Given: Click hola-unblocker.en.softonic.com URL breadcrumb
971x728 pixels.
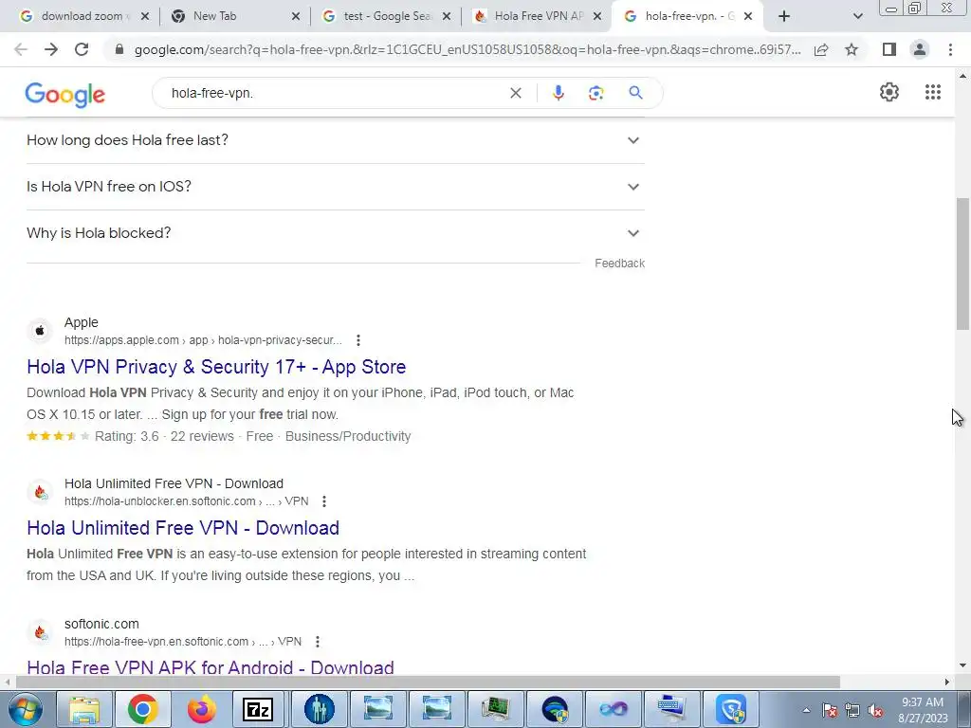Looking at the screenshot, I should pos(187,501).
